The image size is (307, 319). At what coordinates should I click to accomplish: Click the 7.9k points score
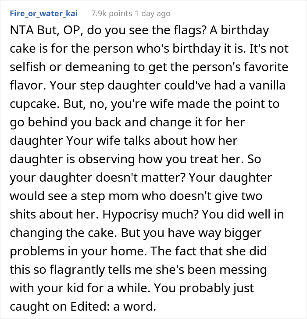point(112,14)
